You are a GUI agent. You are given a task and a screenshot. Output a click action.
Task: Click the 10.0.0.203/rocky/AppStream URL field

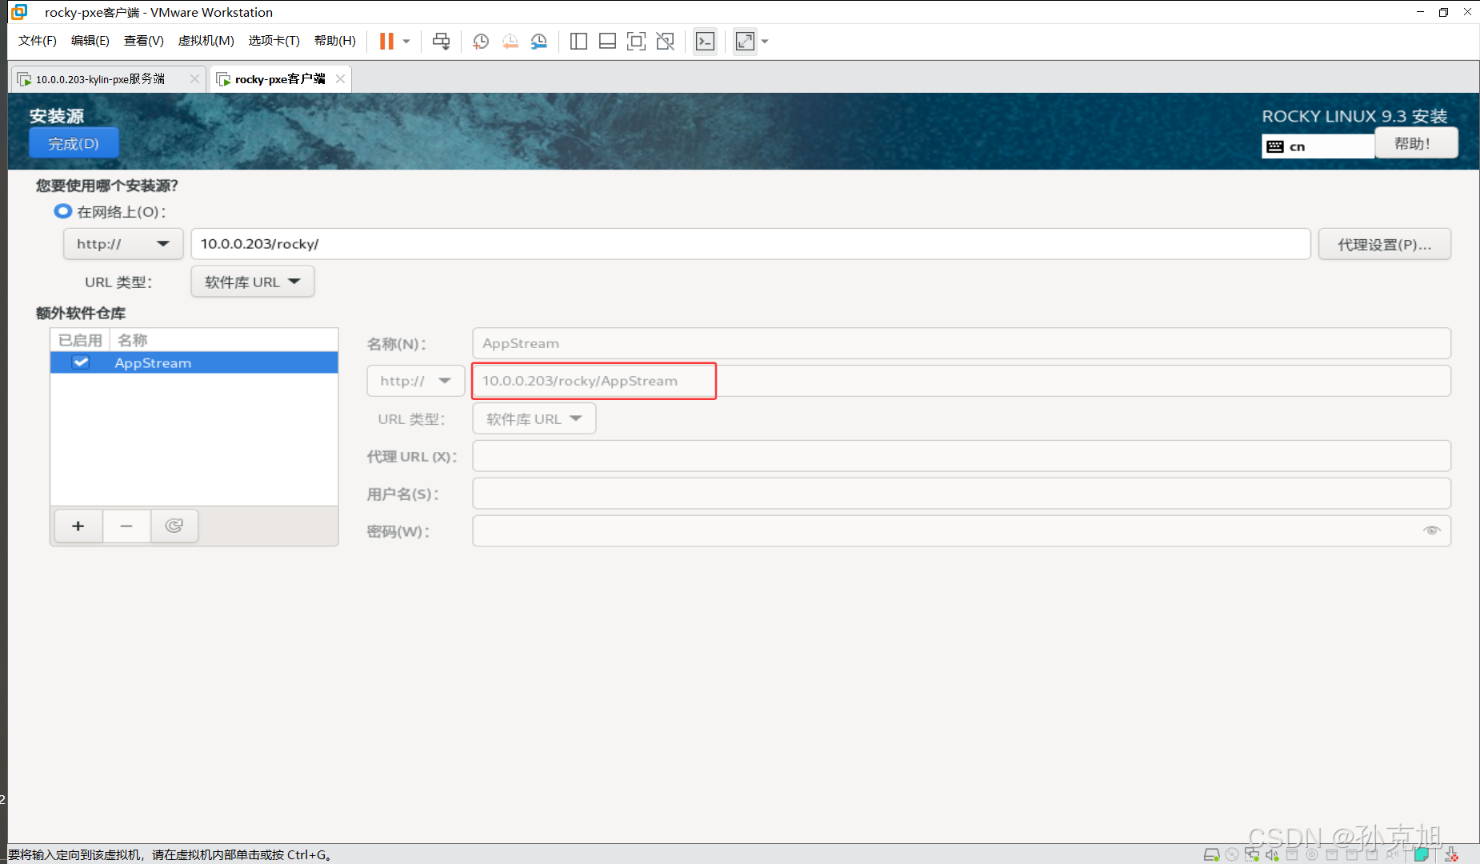[x=962, y=381]
